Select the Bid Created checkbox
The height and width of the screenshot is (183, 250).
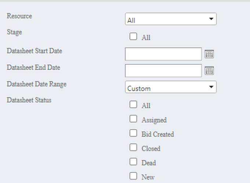(x=133, y=133)
